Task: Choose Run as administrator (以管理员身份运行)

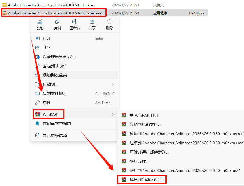Action: [75, 57]
